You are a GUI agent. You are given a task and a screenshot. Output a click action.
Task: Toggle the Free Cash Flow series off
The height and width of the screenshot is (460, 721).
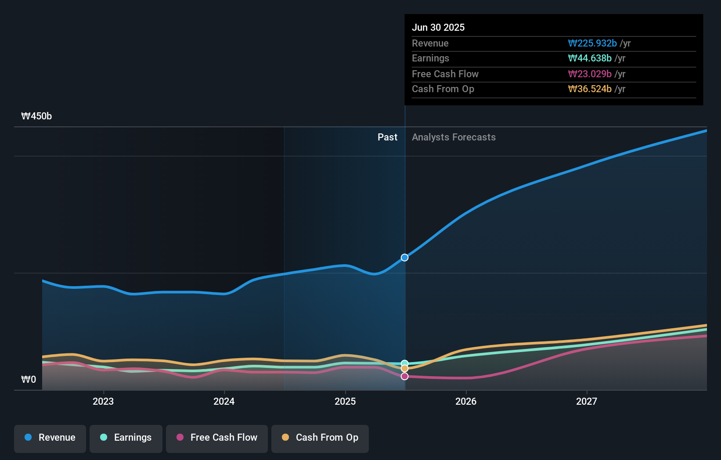(x=216, y=438)
